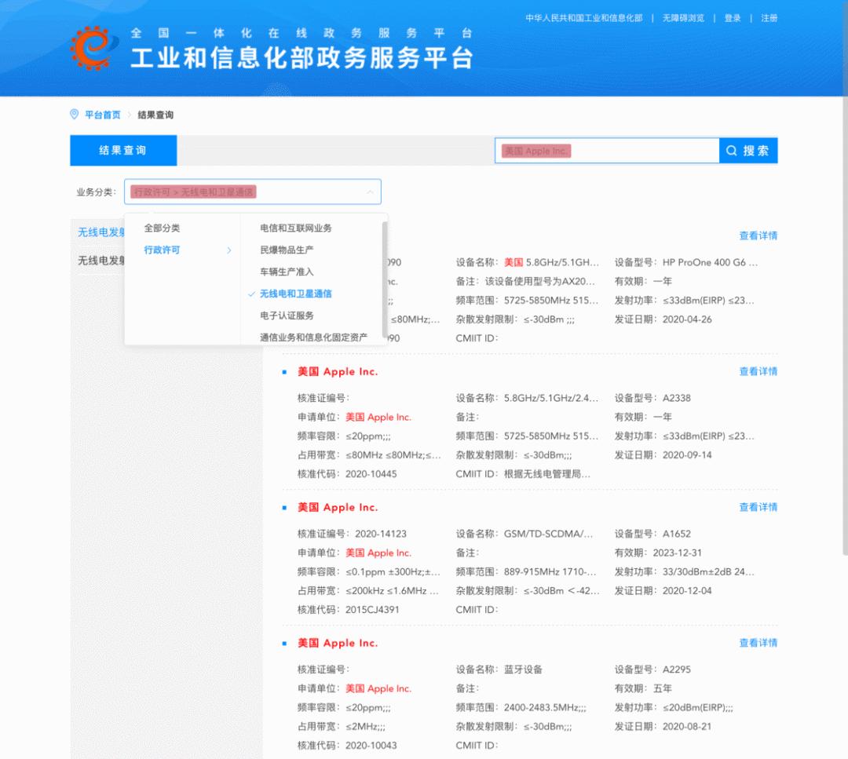Click the 核准证编号 2020-14123 value
Viewport: 848px width, 759px height.
click(x=381, y=534)
